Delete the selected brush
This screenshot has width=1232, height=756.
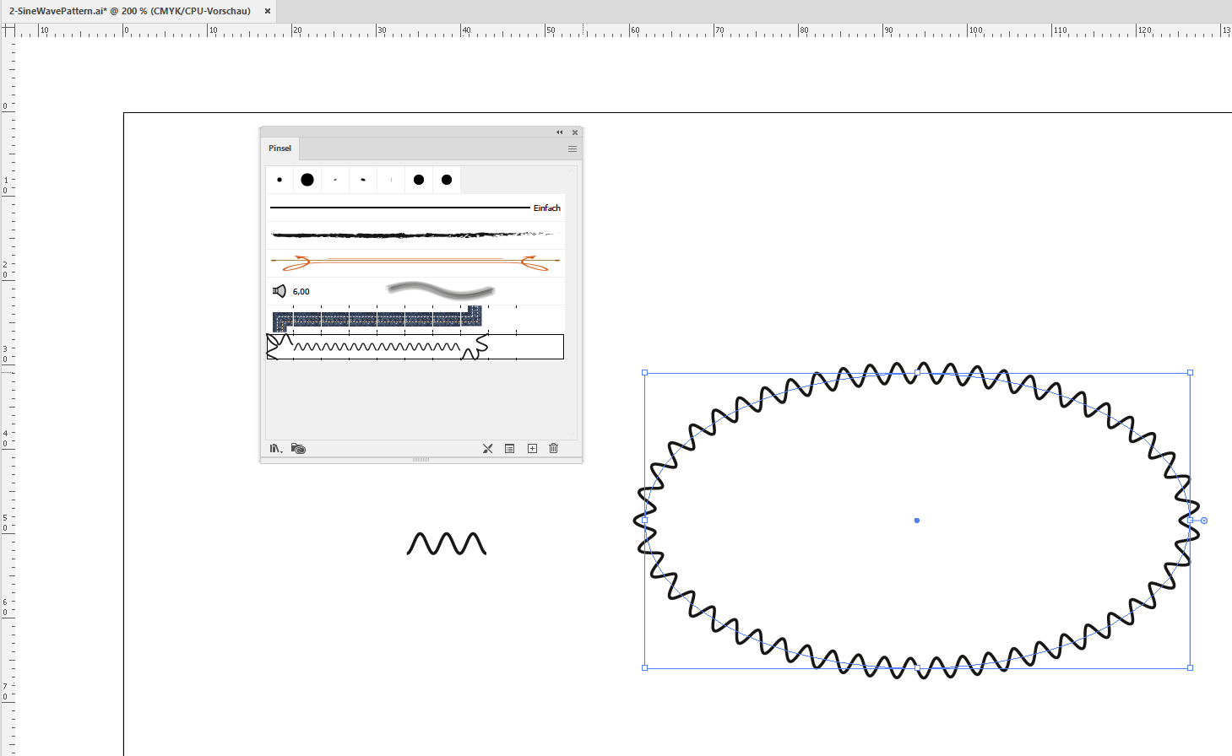(553, 448)
